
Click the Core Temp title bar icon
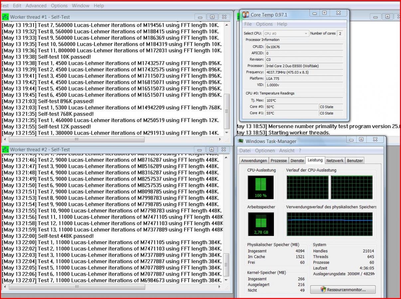pyautogui.click(x=246, y=15)
